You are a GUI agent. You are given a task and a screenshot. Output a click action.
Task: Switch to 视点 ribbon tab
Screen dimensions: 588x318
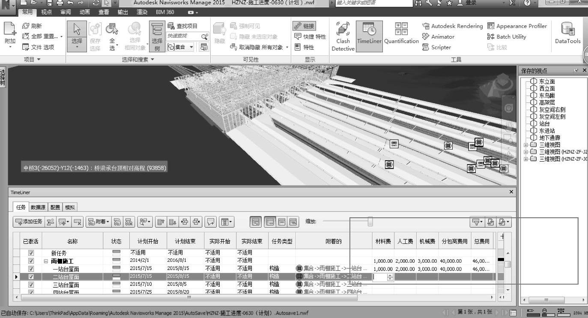point(46,12)
